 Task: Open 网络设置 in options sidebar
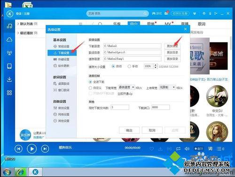coord(62,114)
